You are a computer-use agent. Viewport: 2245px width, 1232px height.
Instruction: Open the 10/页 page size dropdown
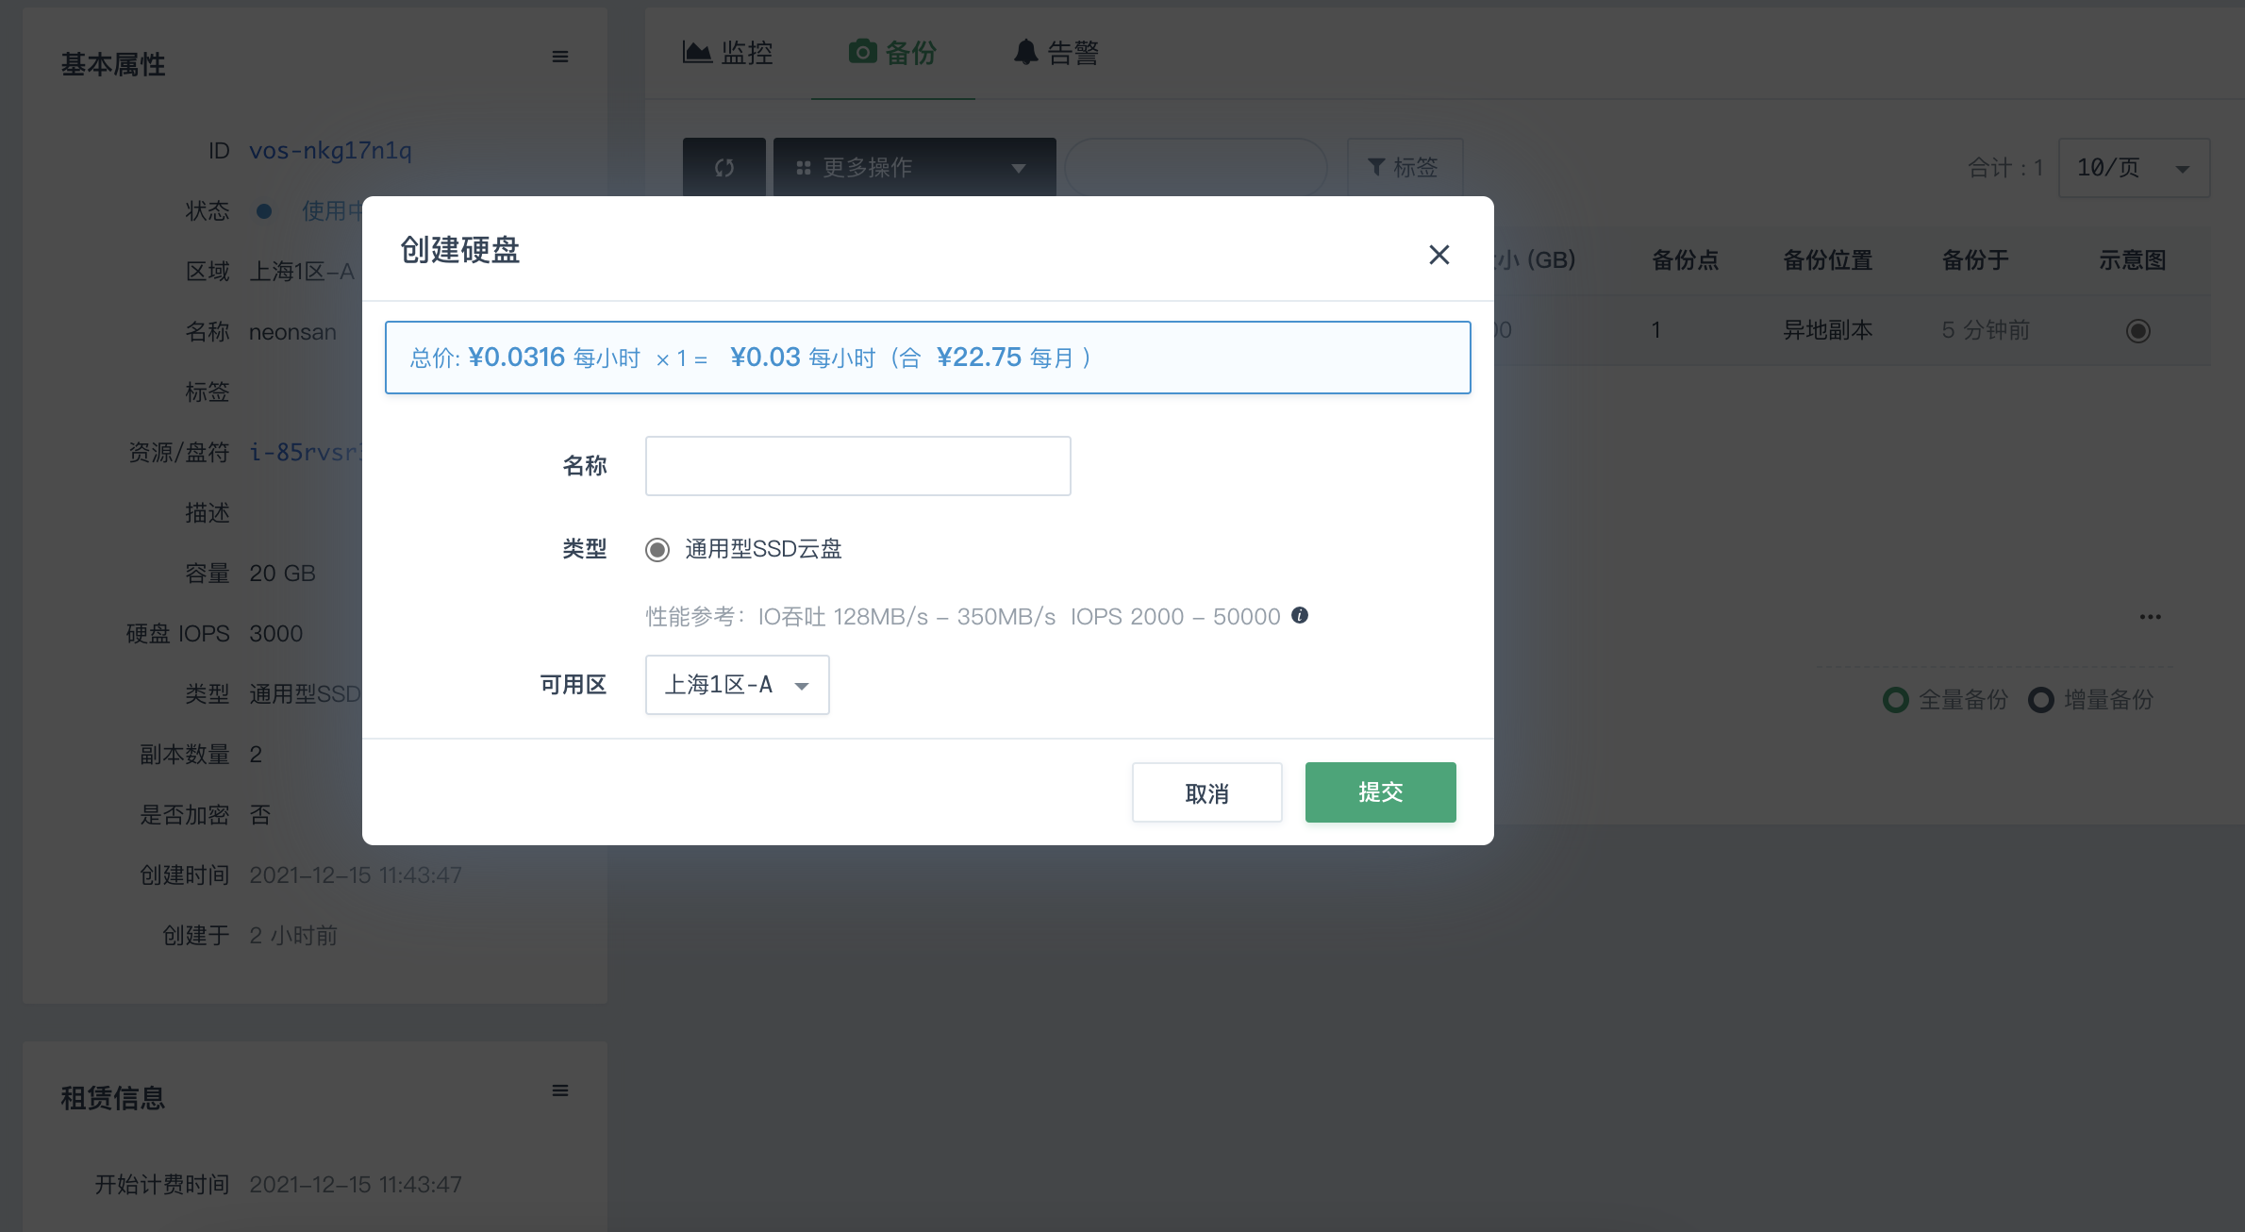tap(2134, 168)
